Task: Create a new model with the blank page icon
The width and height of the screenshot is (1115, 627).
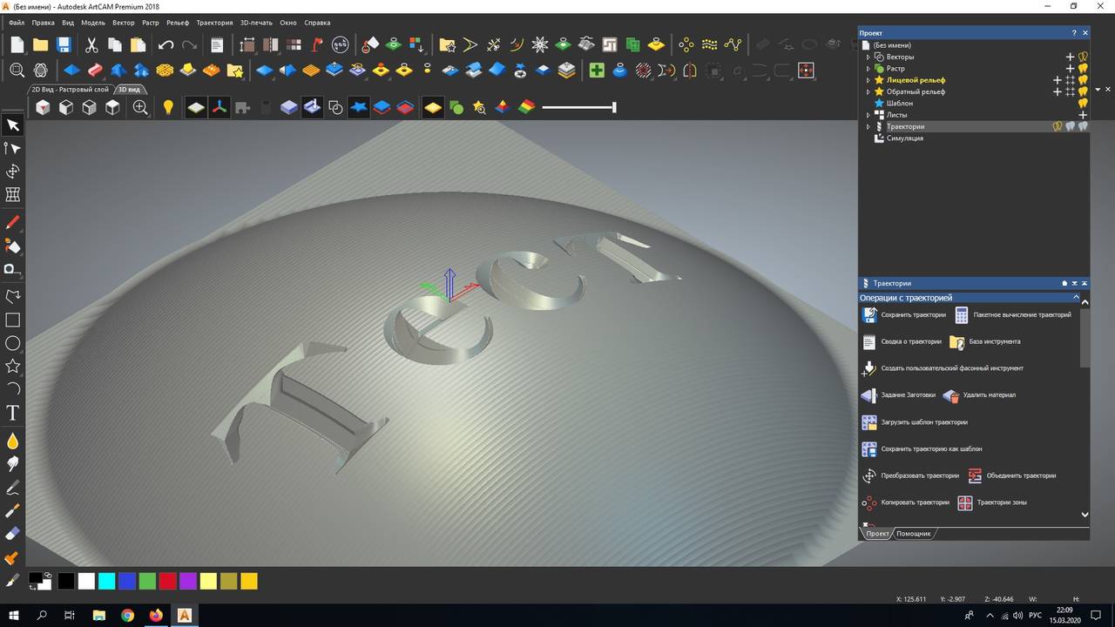Action: click(x=17, y=44)
